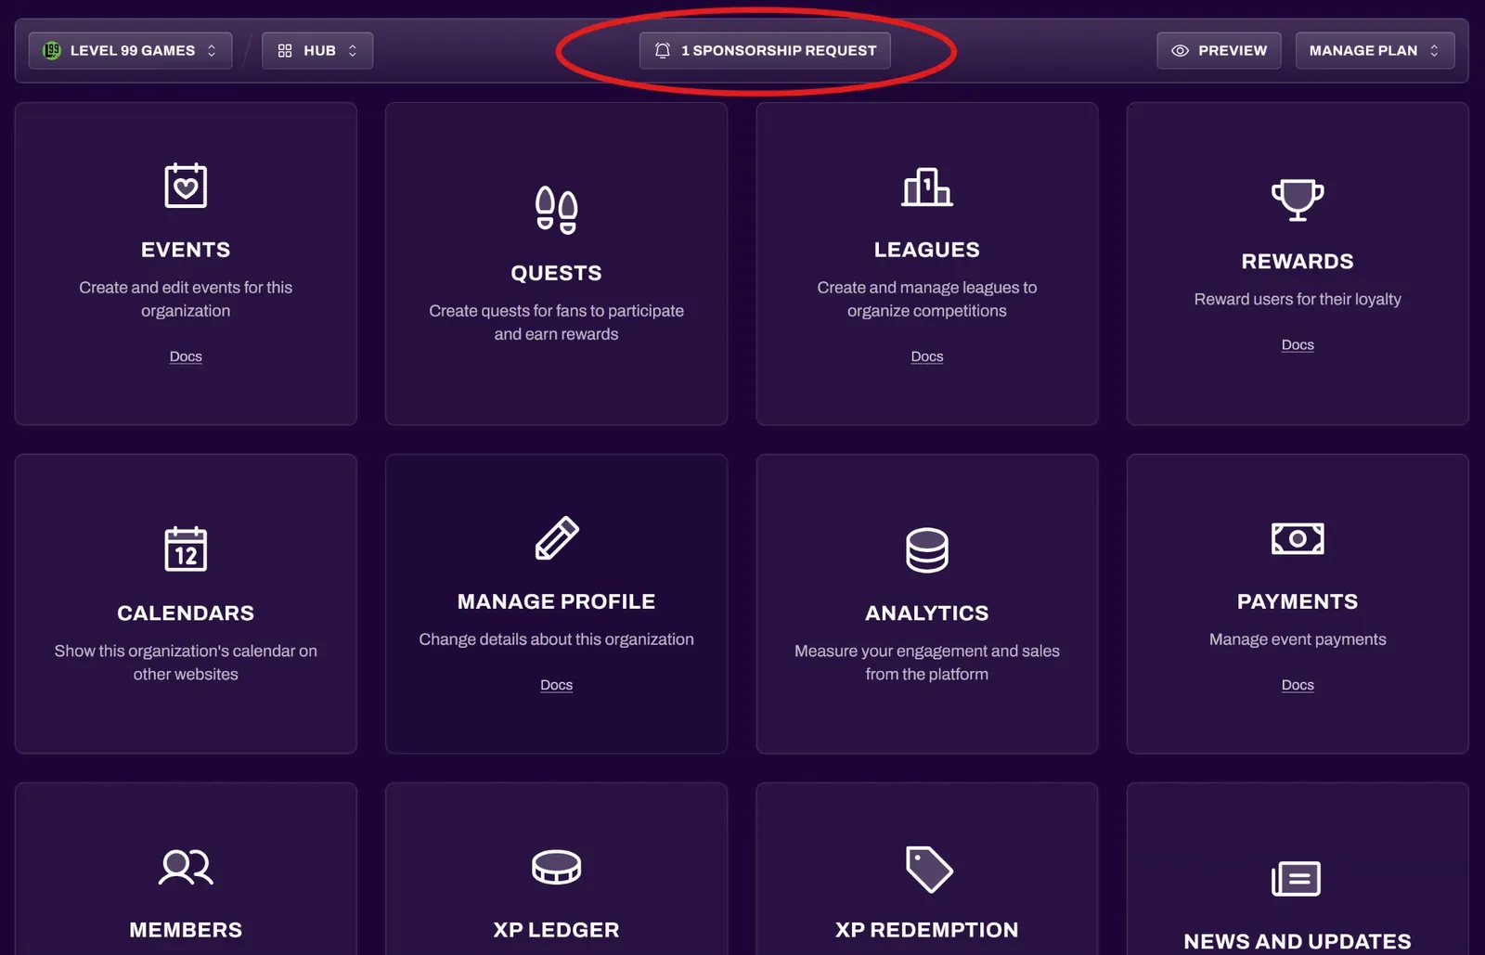Click the REWARDS card heading
This screenshot has height=955, width=1485.
(x=1298, y=262)
